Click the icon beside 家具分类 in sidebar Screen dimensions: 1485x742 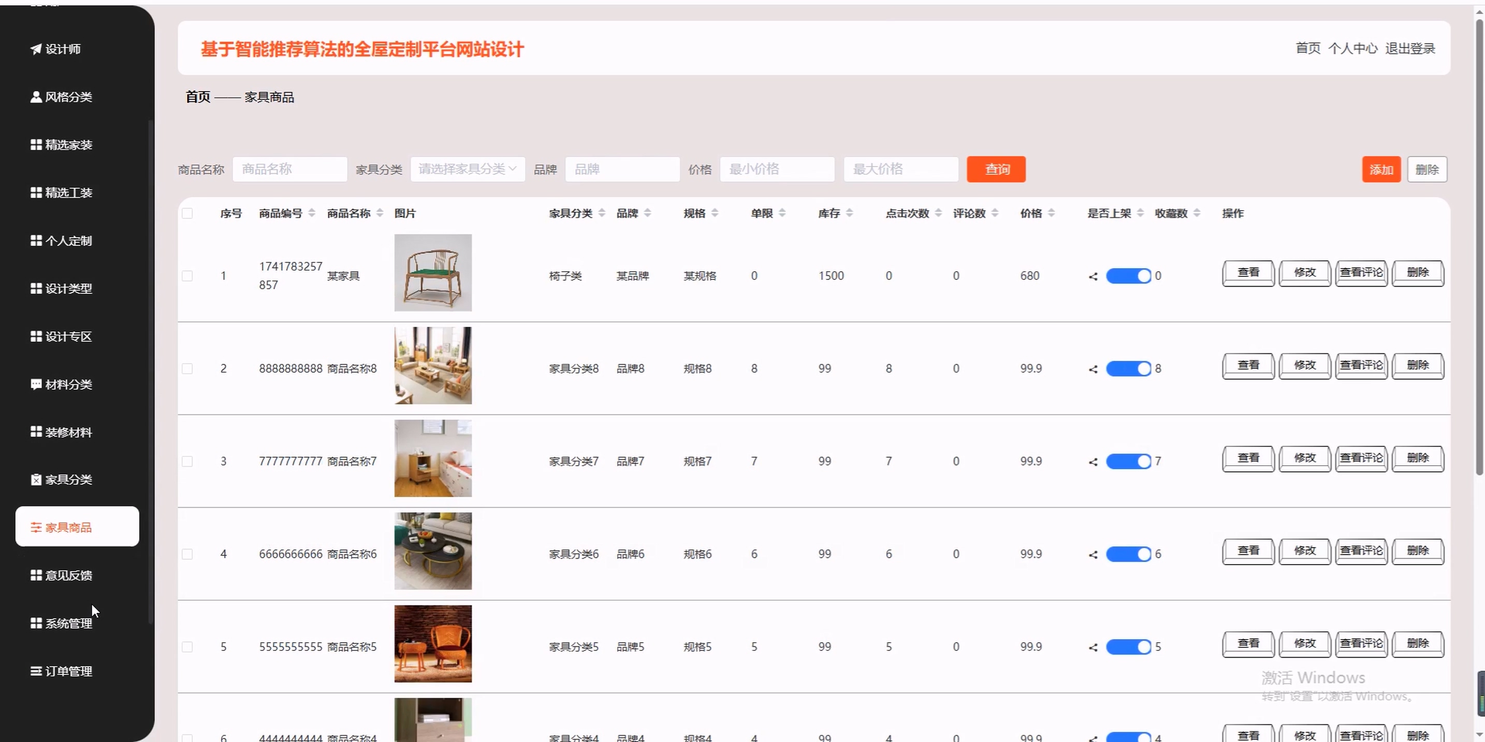pyautogui.click(x=36, y=479)
